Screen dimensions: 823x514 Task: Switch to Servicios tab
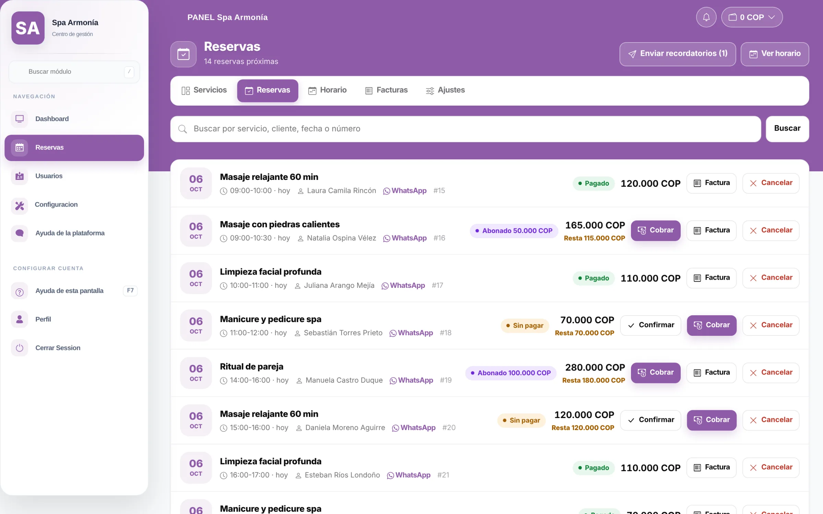[204, 90]
